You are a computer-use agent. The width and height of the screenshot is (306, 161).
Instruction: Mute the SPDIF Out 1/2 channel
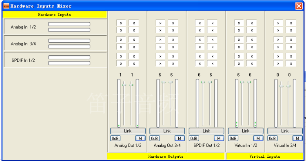(219, 138)
